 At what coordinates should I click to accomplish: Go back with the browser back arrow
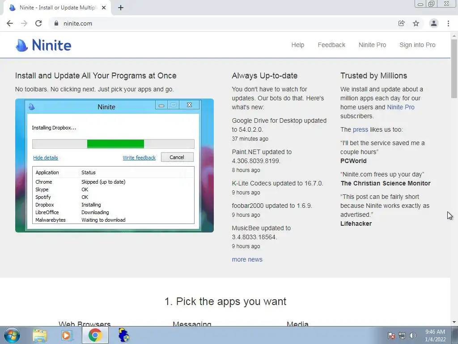[10, 23]
